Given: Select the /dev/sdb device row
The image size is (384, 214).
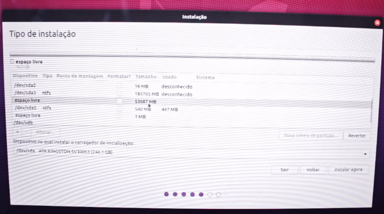Looking at the screenshot, I should point(191,122).
